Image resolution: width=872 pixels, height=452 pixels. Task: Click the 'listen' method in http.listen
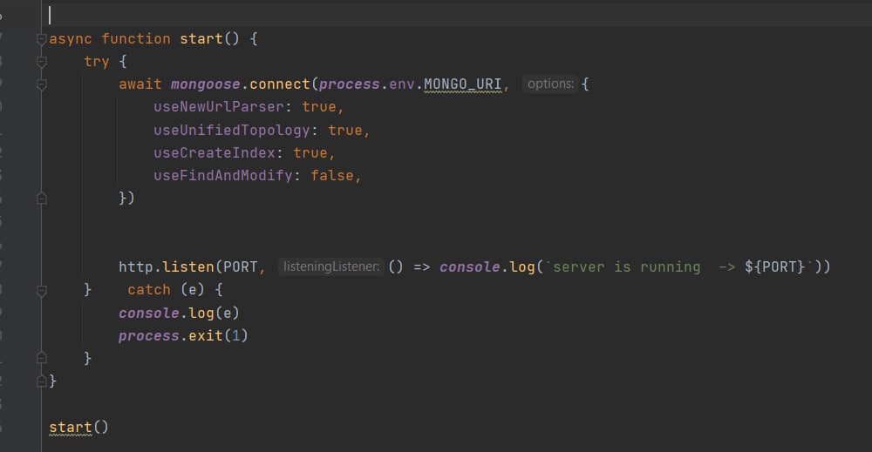tap(188, 266)
